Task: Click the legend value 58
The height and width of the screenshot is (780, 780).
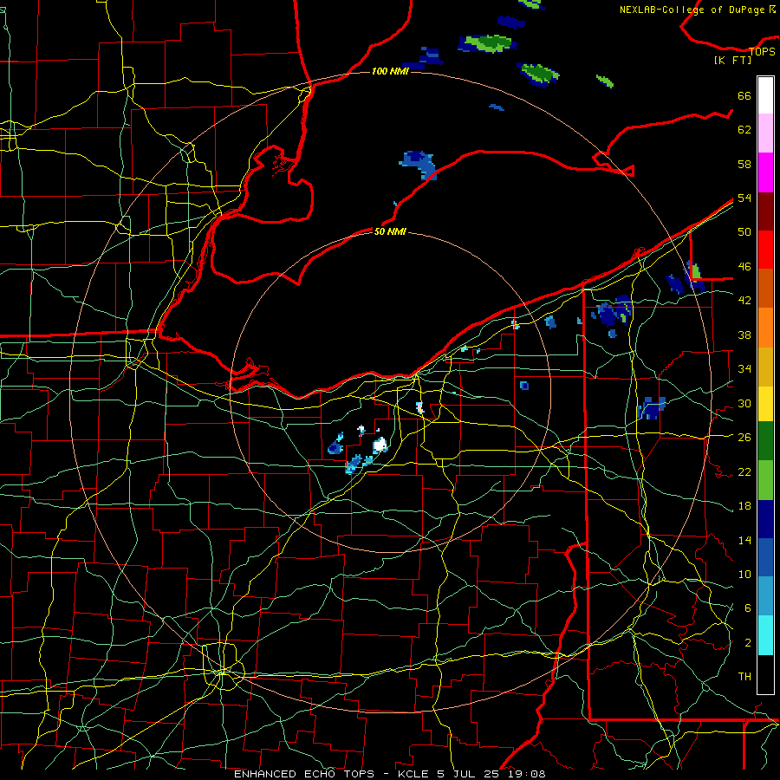Action: (x=744, y=164)
